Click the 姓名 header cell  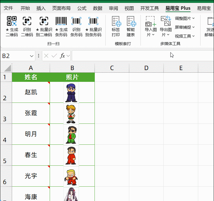[31, 77]
